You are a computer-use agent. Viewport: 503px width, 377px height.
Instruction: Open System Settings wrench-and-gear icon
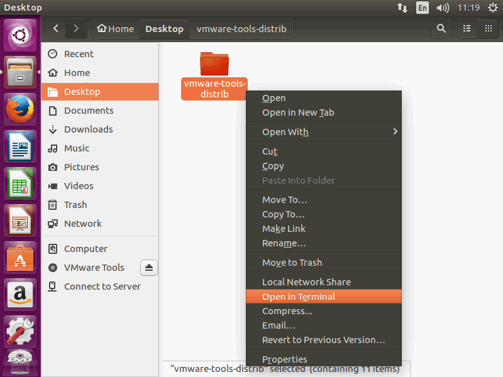pos(20,332)
